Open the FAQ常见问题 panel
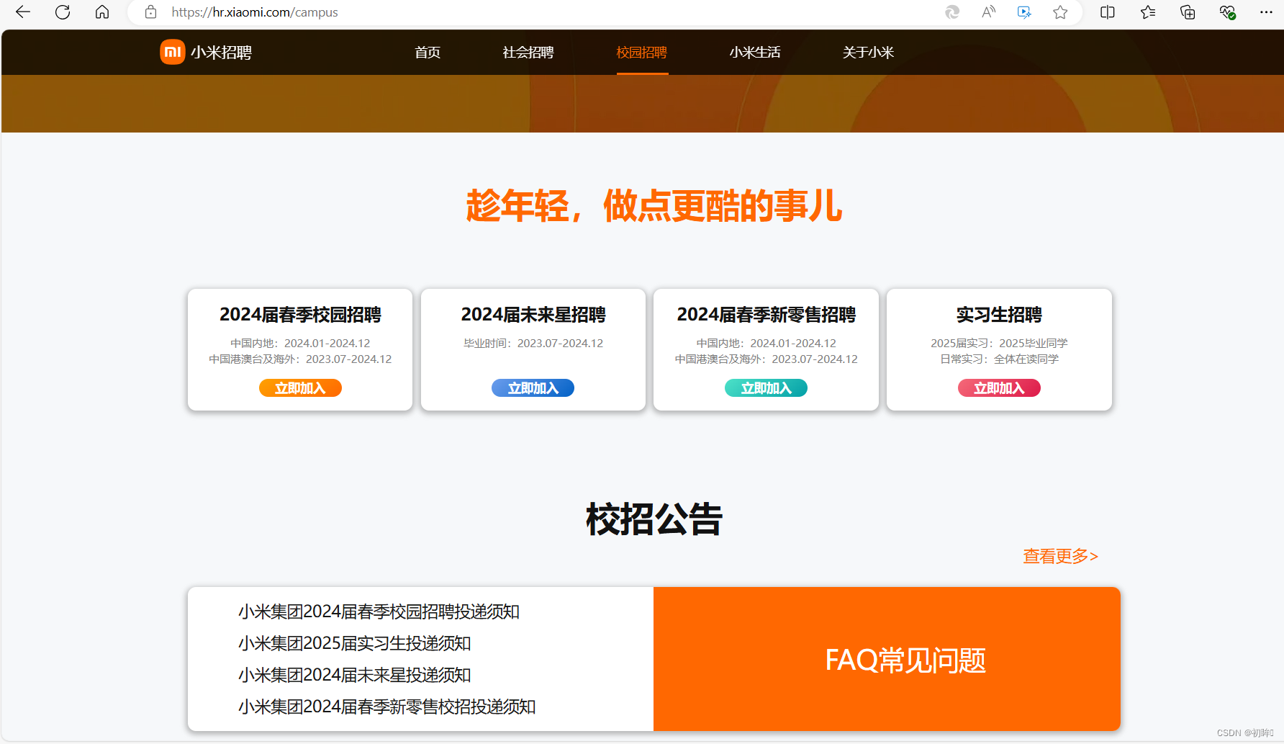 (887, 659)
